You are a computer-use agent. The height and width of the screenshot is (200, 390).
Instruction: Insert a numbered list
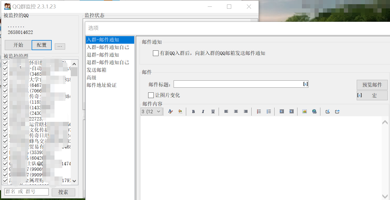click(259, 111)
